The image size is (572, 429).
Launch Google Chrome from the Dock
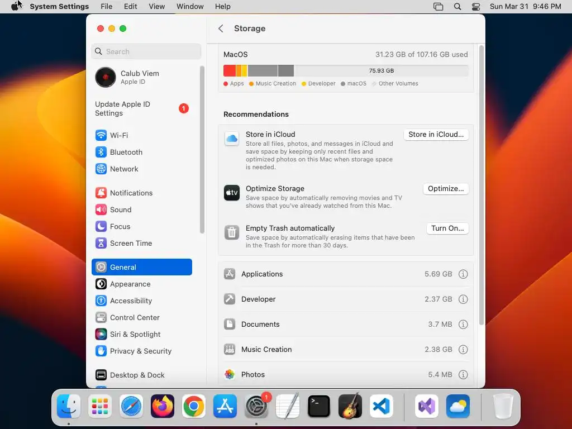point(194,406)
